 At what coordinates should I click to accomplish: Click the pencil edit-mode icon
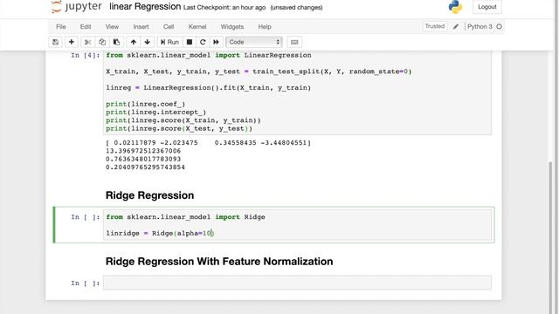point(456,27)
